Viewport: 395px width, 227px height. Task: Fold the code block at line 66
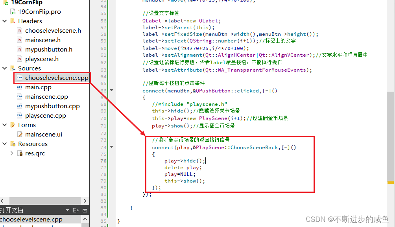tap(112, 90)
